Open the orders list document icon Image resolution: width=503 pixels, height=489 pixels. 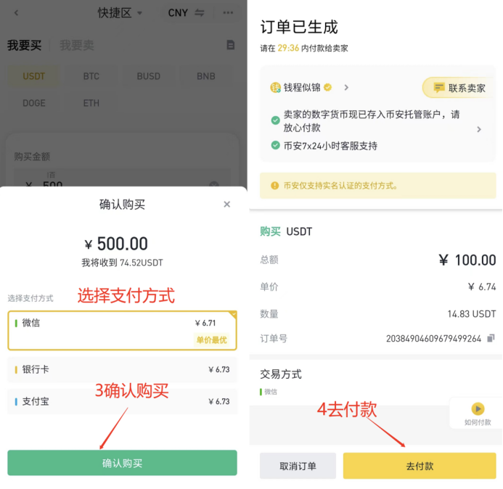point(230,45)
